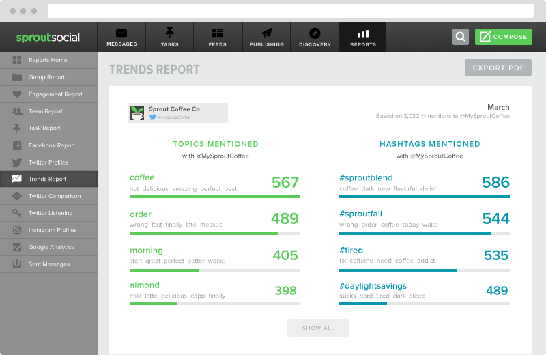Click the Instagram Profiles camera icon
This screenshot has height=355, width=546.
[16, 230]
